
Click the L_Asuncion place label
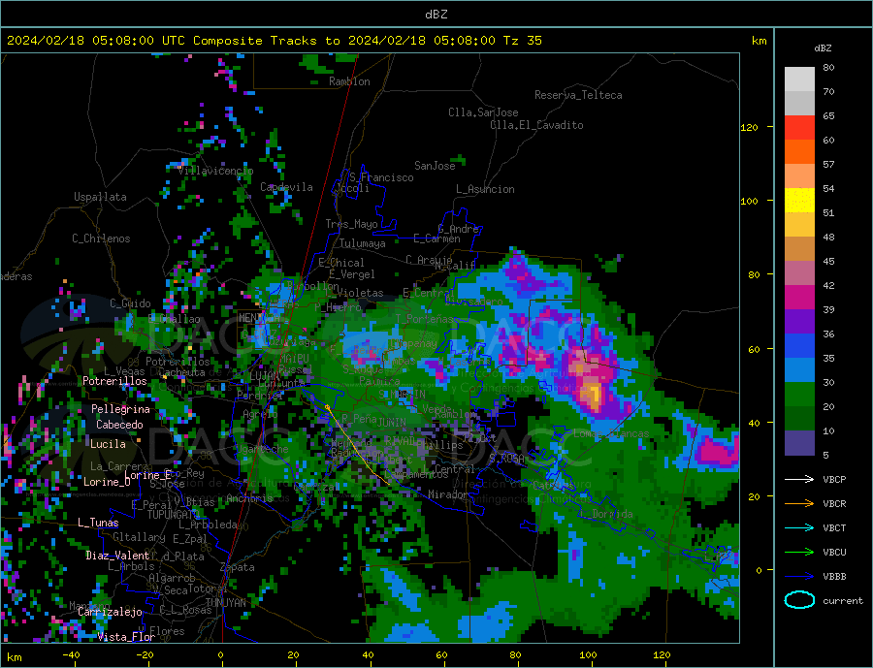point(485,189)
